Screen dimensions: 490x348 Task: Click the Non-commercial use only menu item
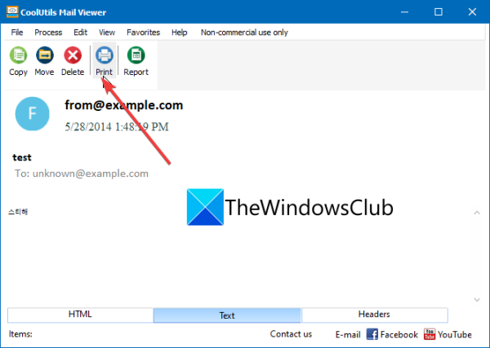(244, 33)
